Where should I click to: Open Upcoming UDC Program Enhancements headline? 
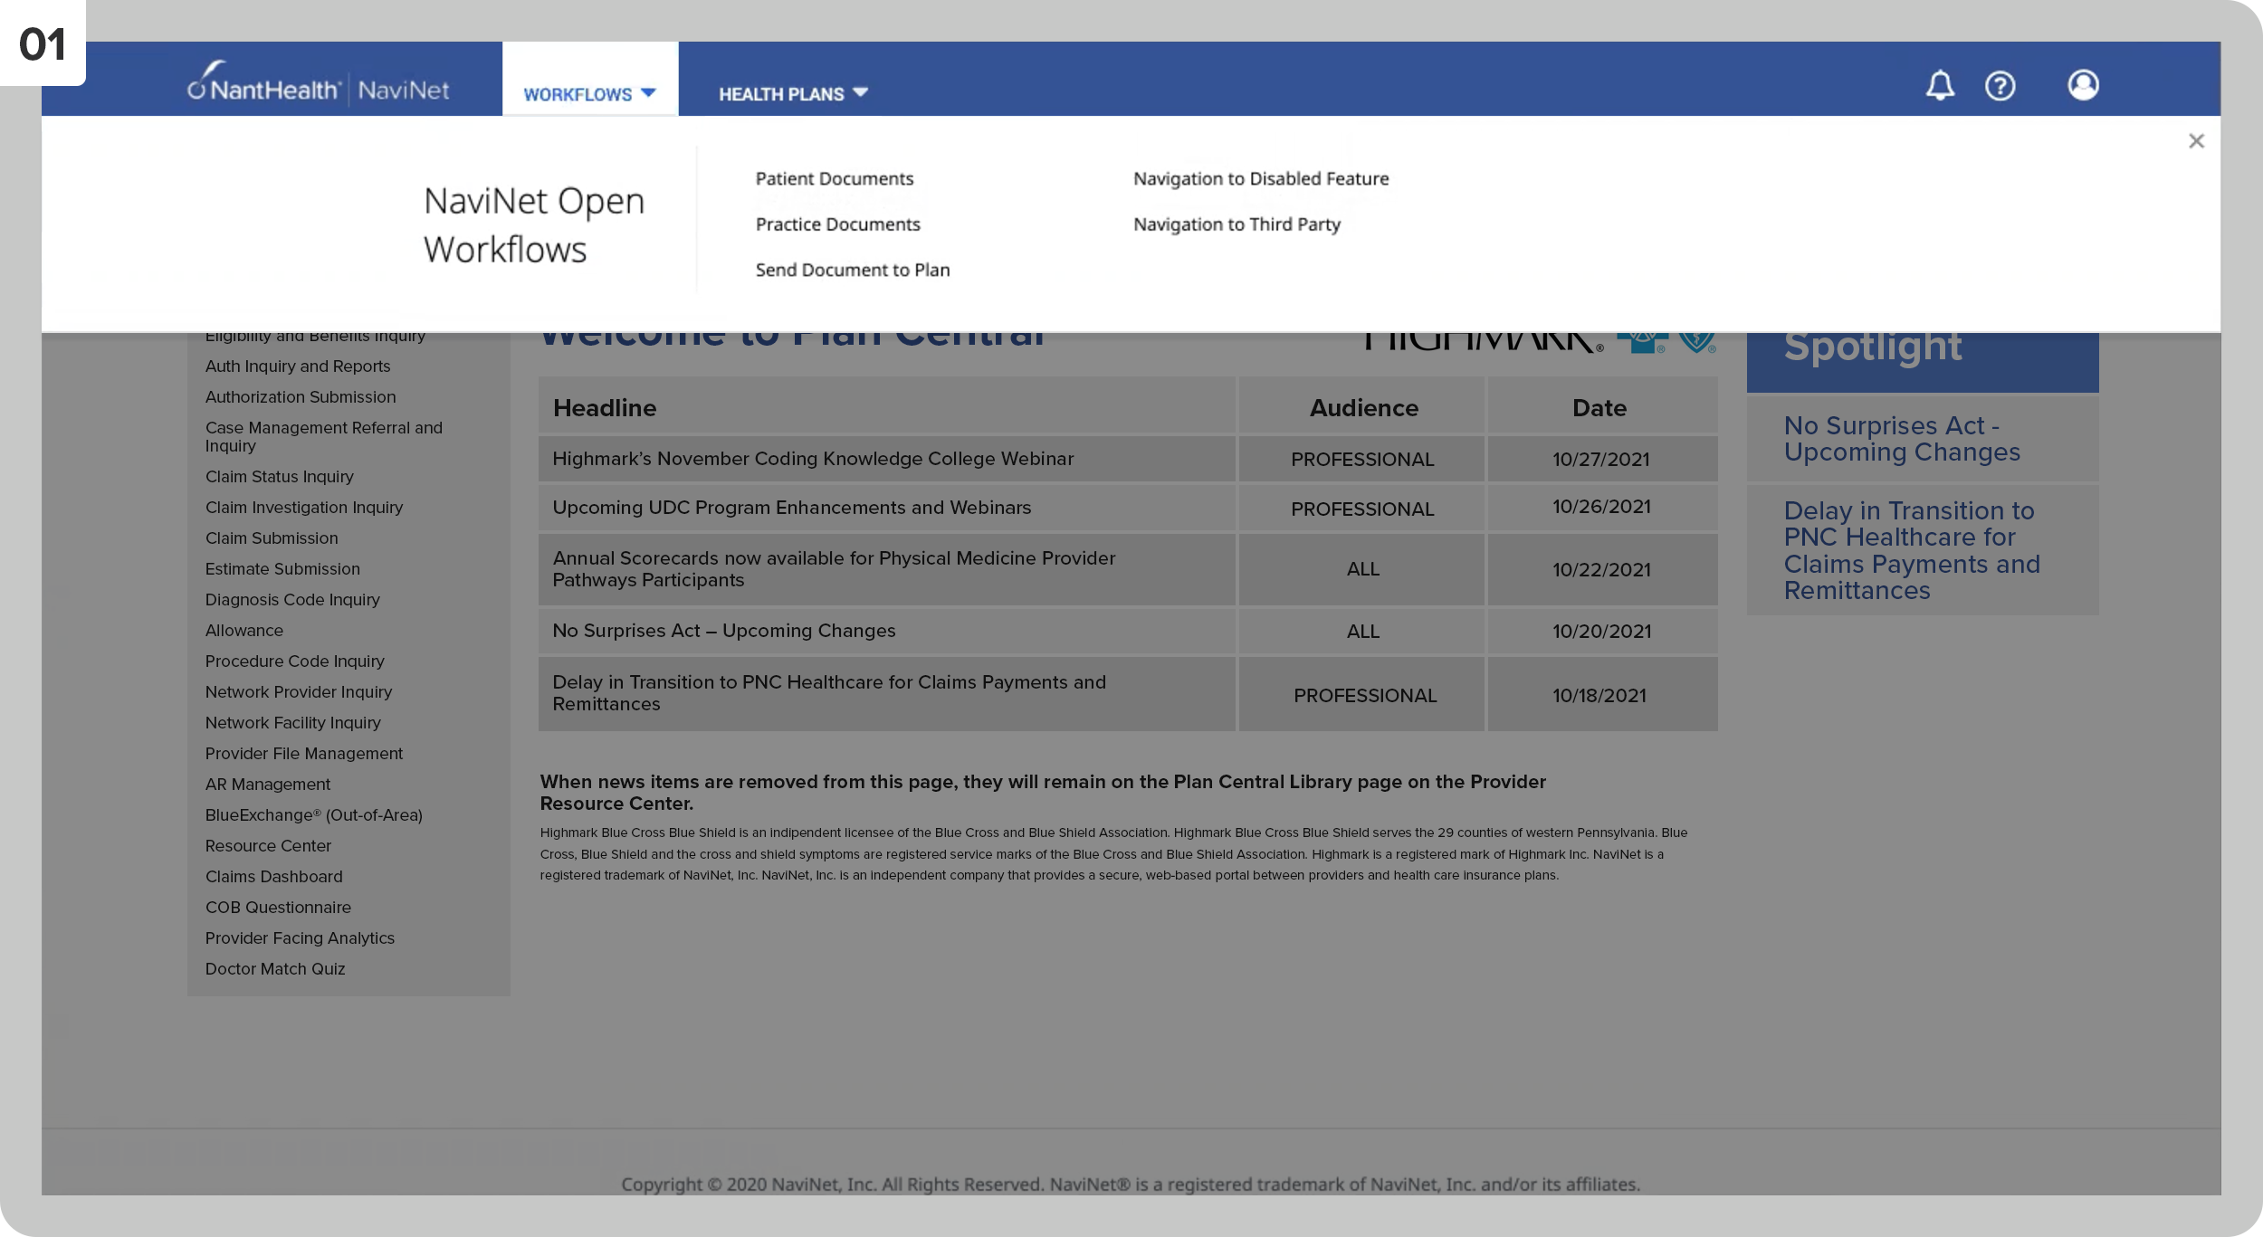tap(792, 508)
